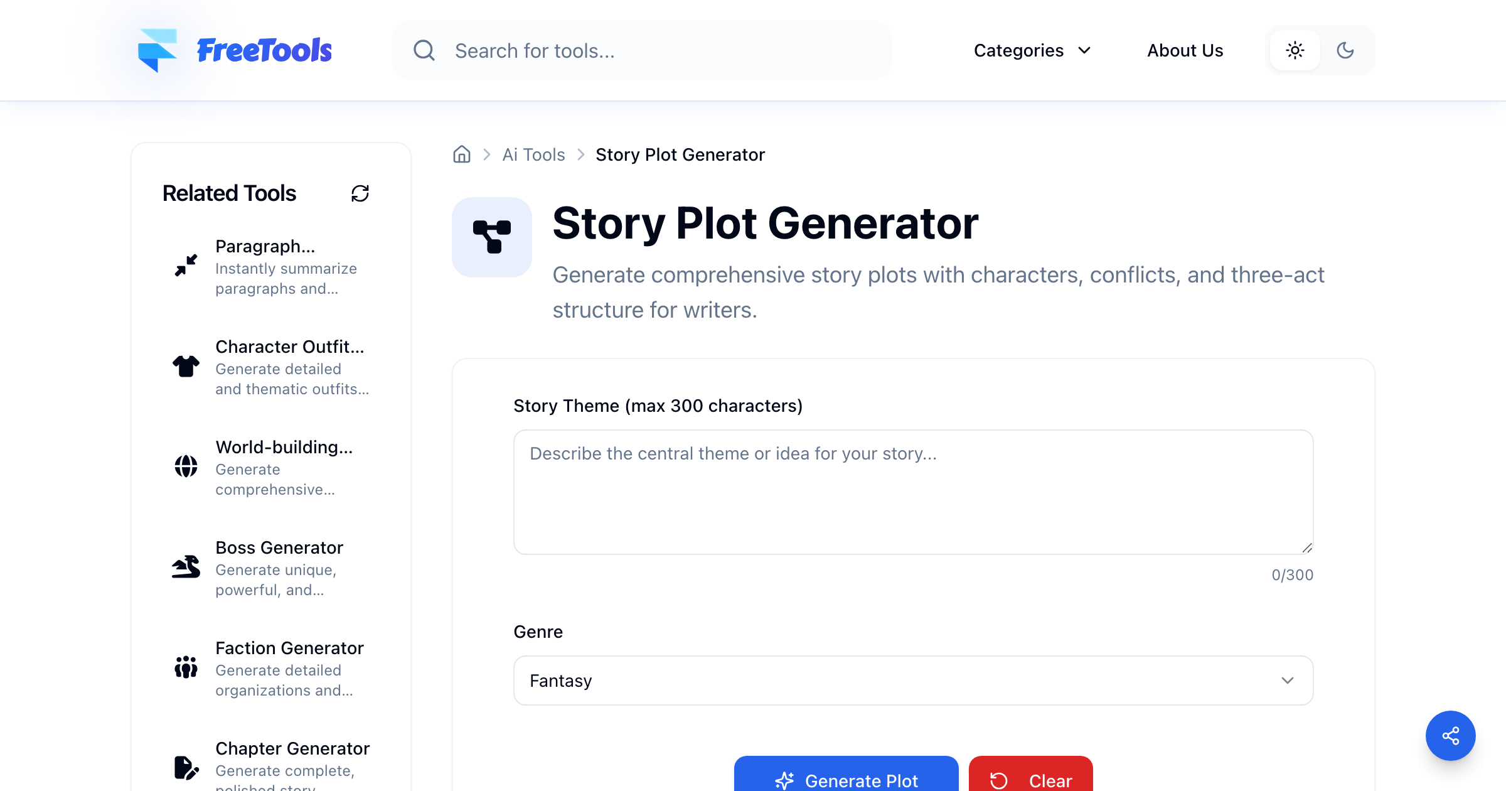The image size is (1506, 791).
Task: Click the Story Plot Generator breadcrumb text
Action: [680, 154]
